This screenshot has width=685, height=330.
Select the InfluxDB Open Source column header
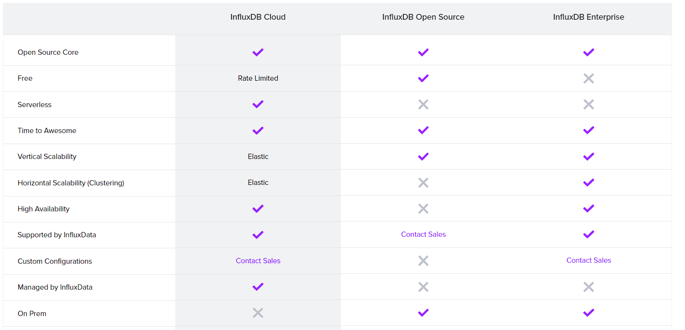(x=423, y=17)
